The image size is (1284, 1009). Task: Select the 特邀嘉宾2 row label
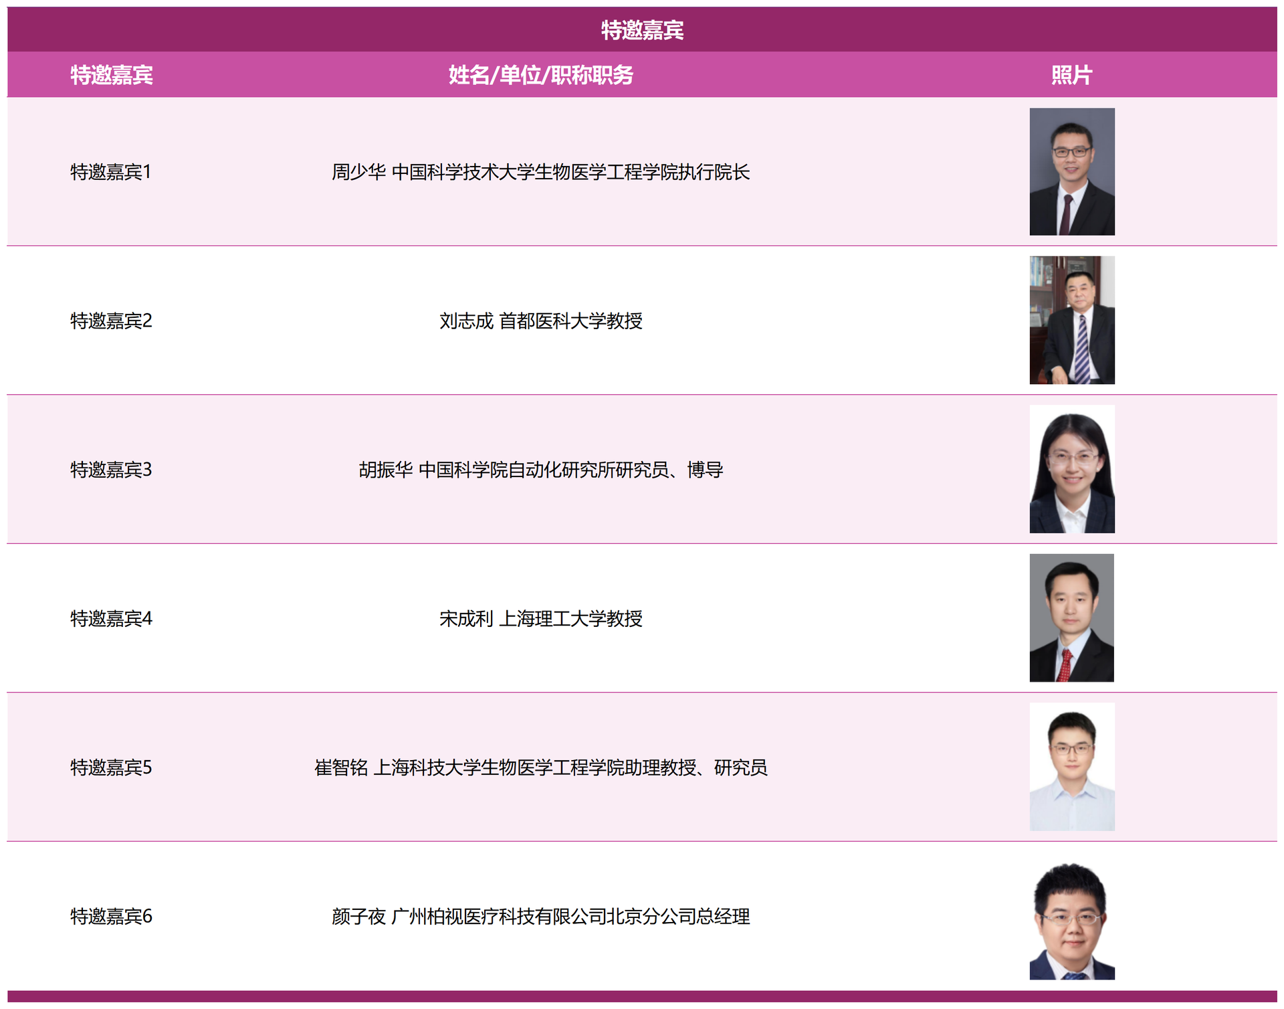tap(112, 321)
